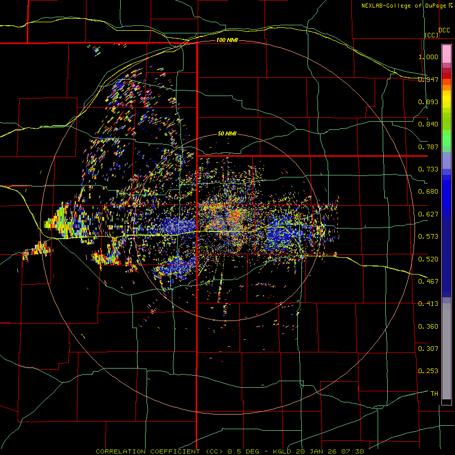Select the 0.467 legend value
Screen dimensions: 455x455
[x=428, y=281]
